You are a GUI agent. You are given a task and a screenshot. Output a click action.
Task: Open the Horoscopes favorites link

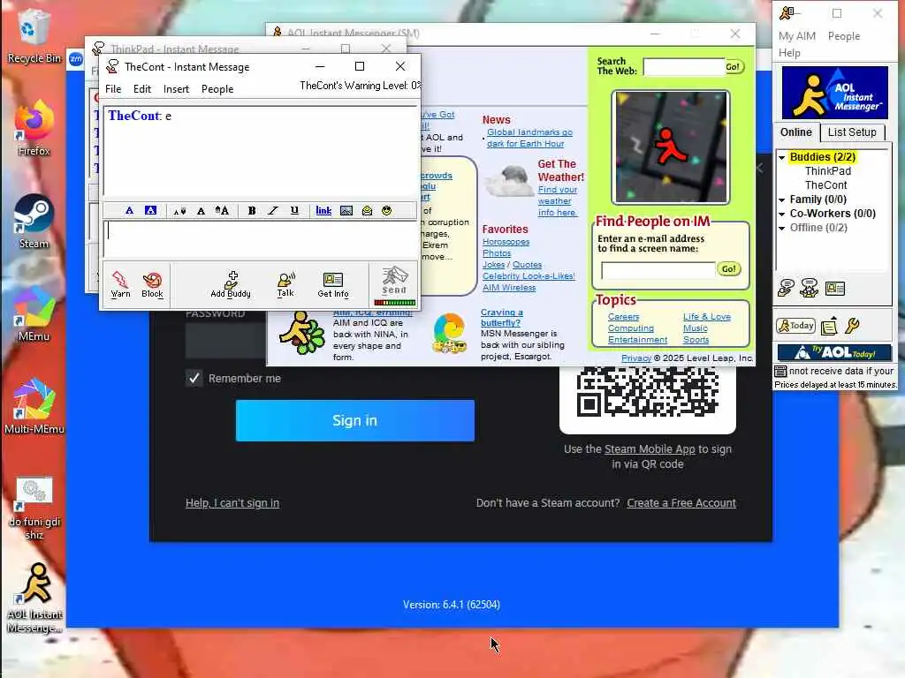pos(506,242)
